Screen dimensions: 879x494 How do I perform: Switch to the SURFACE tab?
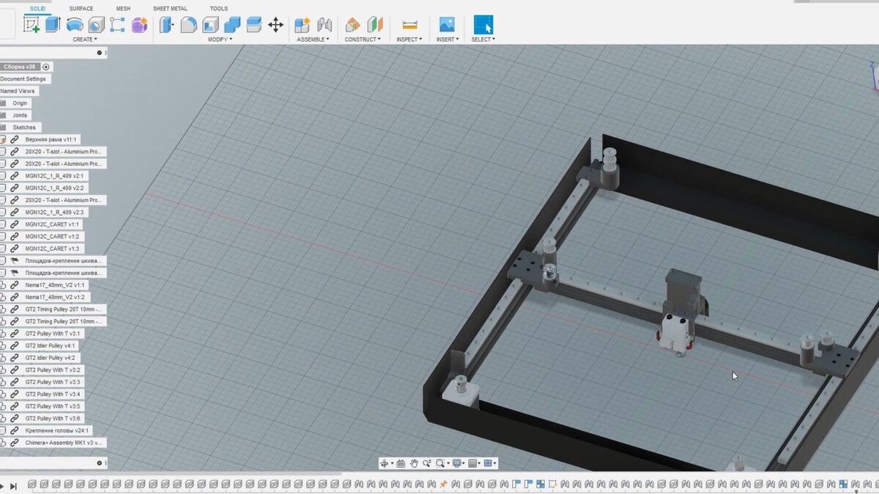[81, 9]
